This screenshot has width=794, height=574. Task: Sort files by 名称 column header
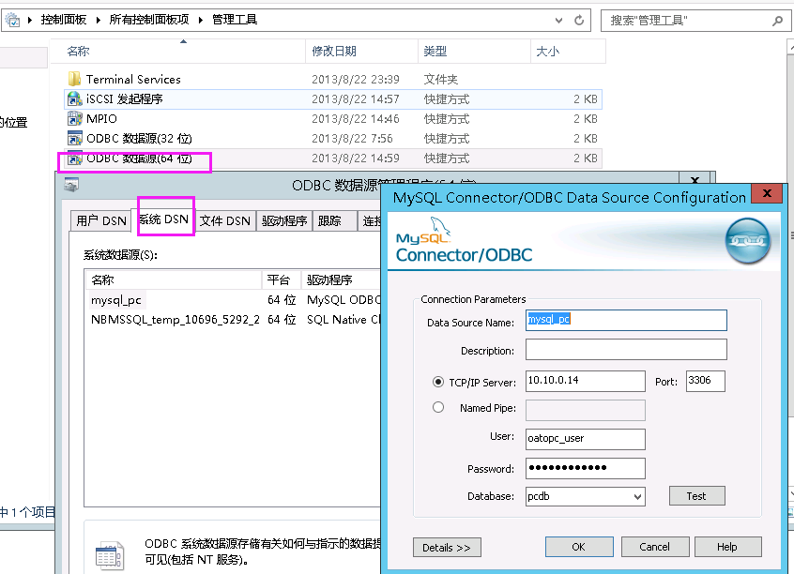pyautogui.click(x=180, y=52)
